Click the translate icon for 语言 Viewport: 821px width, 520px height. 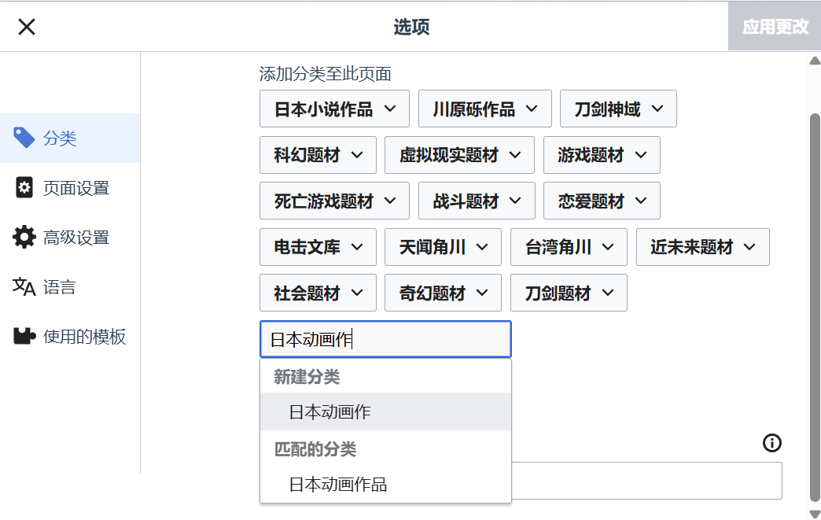[x=24, y=287]
